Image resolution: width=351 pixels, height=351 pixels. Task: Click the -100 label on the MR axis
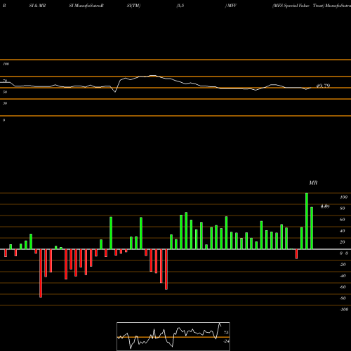tap(344, 310)
